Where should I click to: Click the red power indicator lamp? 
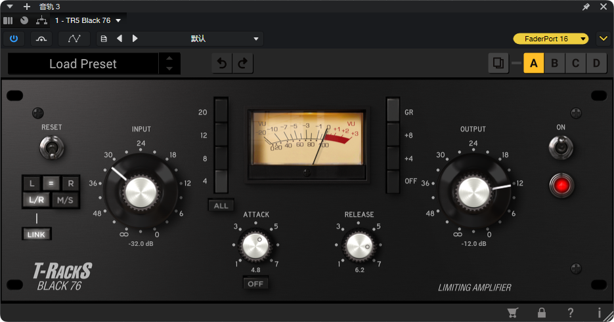coord(561,186)
